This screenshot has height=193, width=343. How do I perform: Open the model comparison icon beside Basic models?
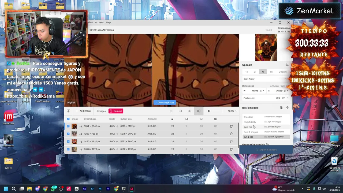(281, 108)
